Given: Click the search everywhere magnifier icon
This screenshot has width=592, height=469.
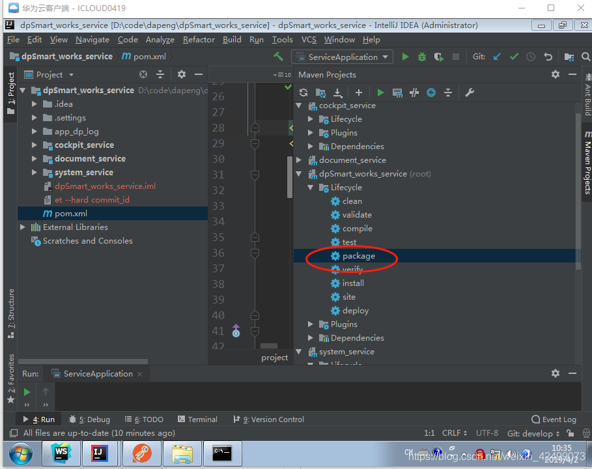Looking at the screenshot, I should (x=585, y=57).
